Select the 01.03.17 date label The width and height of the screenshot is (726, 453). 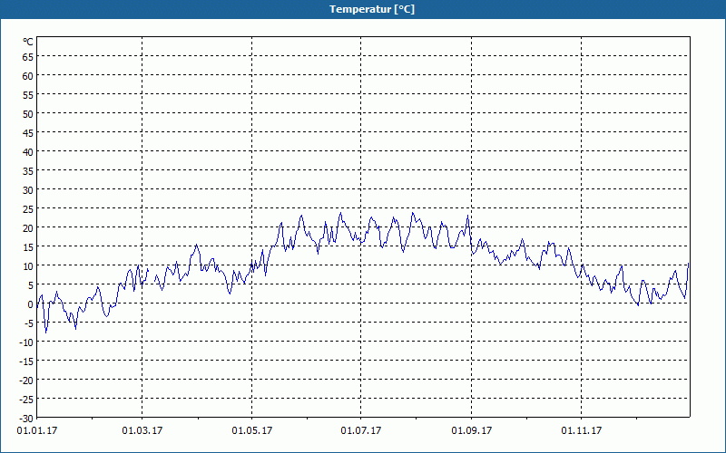coord(142,431)
